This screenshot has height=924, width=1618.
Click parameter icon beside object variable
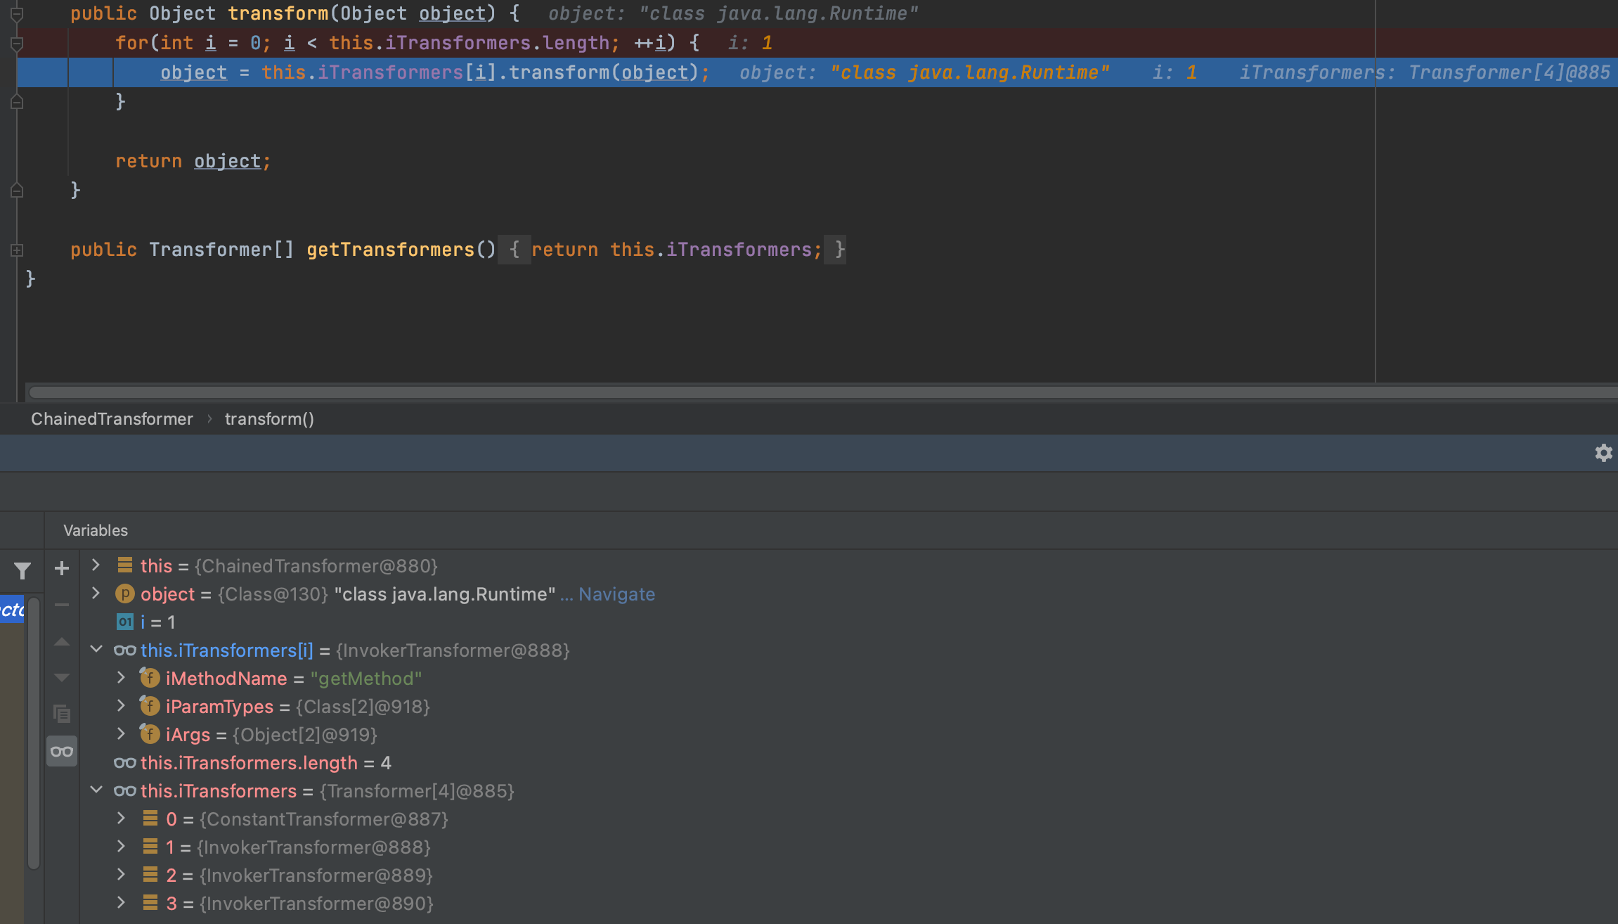point(124,594)
